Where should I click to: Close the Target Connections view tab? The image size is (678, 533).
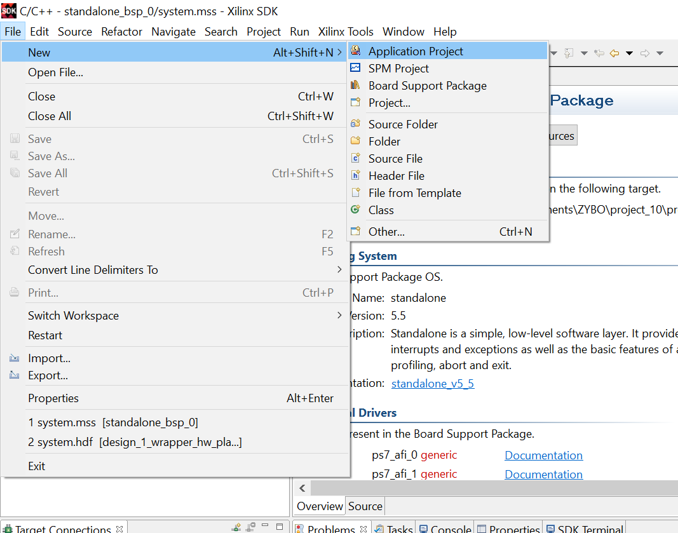click(x=119, y=529)
